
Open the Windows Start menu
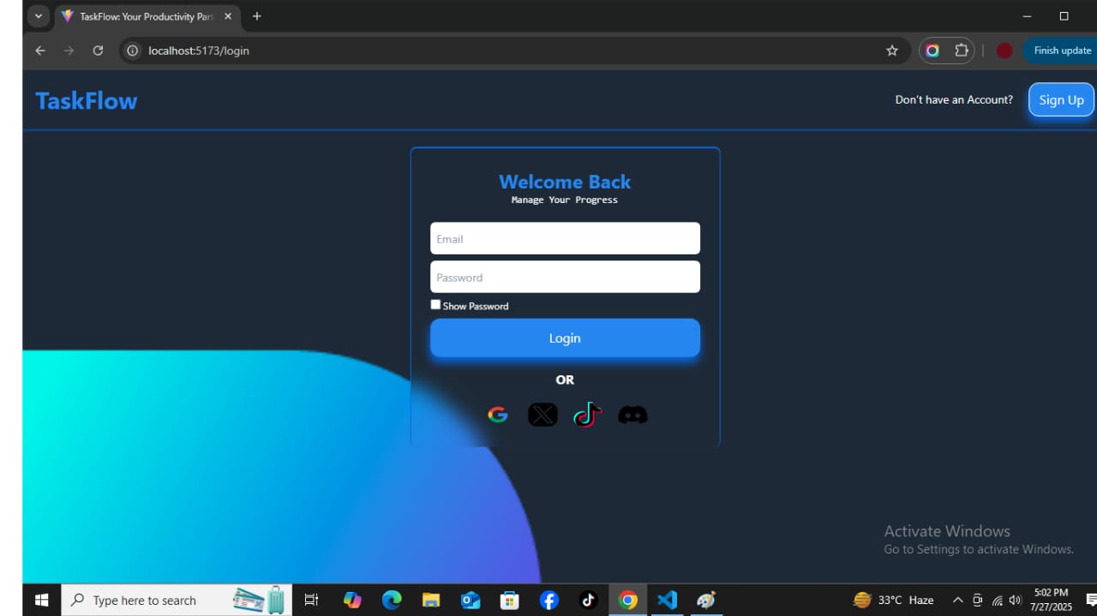click(x=41, y=600)
